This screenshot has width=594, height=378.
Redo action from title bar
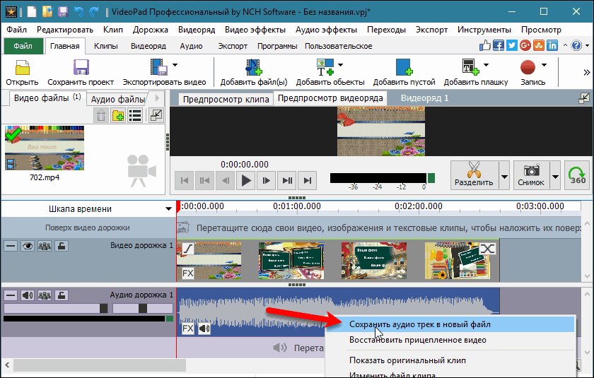tap(93, 12)
